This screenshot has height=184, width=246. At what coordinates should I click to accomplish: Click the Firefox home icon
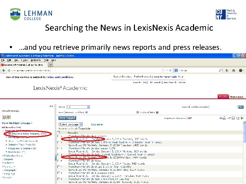pos(234,71)
